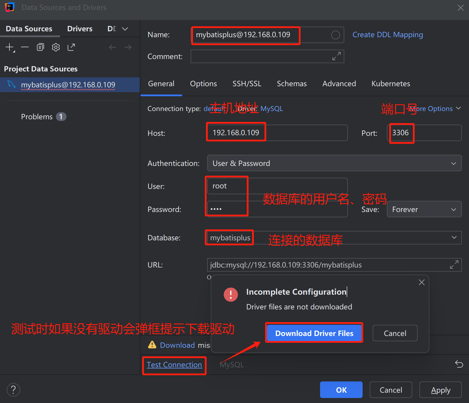The height and width of the screenshot is (403, 469).
Task: Open the Options tab
Action: click(203, 84)
